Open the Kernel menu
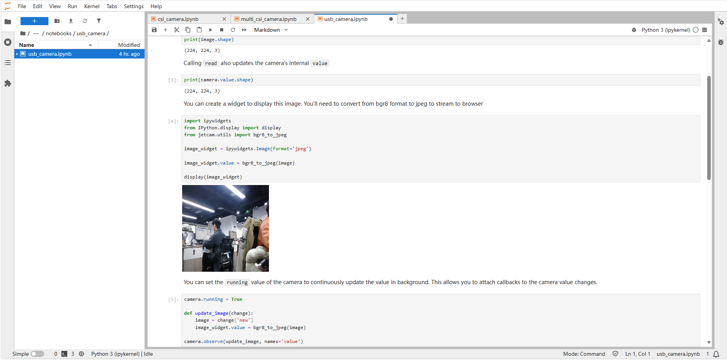This screenshot has width=727, height=360. point(91,6)
